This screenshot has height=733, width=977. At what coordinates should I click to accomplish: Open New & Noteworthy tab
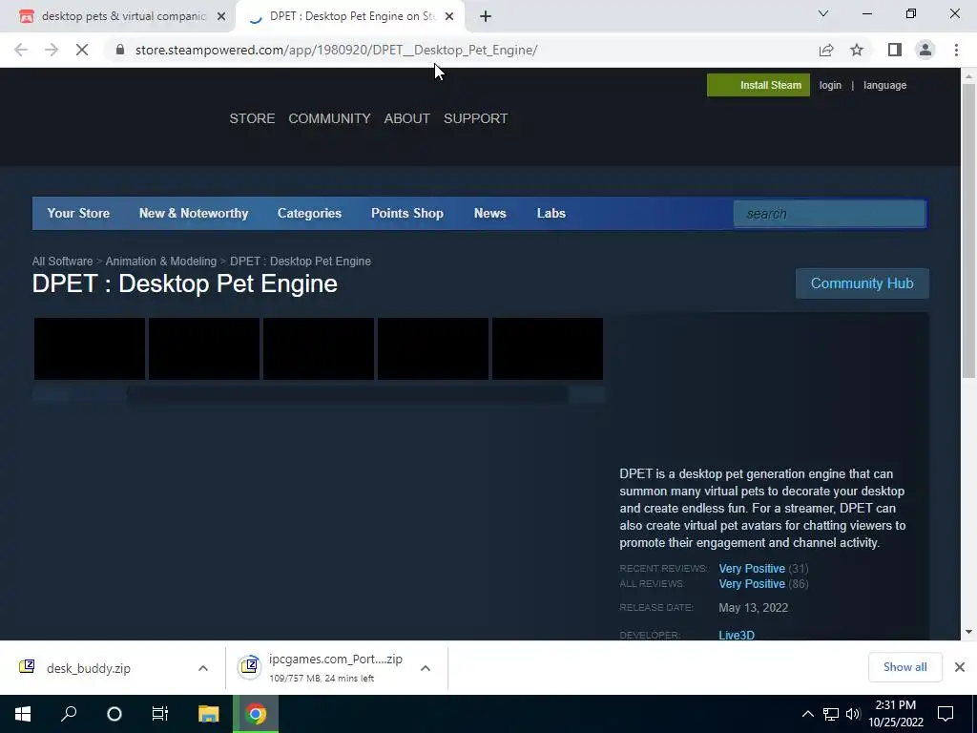point(194,213)
